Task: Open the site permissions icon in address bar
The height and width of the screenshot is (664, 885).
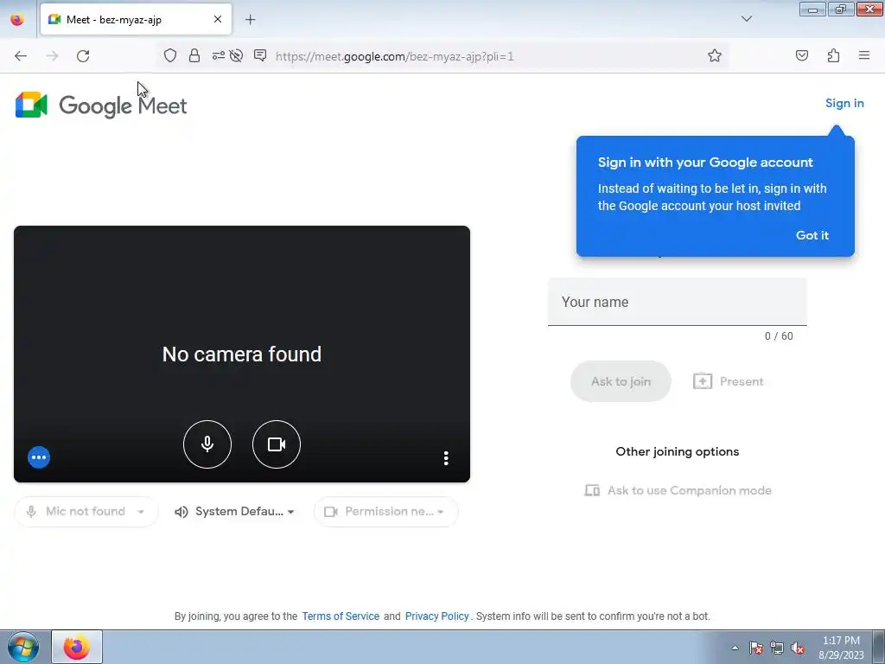Action: 218,55
